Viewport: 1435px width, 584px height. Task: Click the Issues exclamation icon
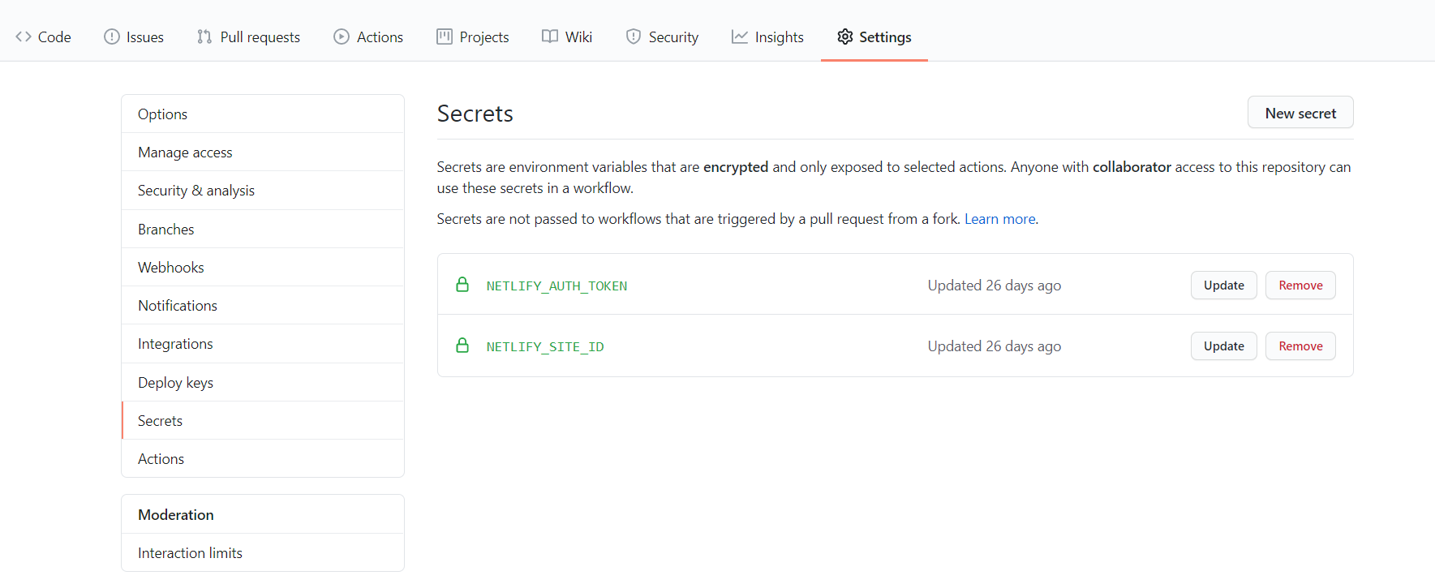click(x=111, y=36)
